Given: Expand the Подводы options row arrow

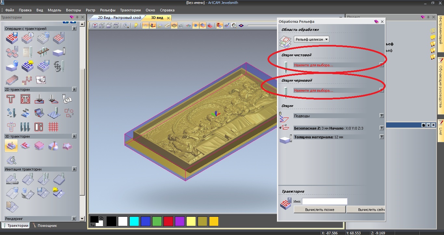Looking at the screenshot, I should (x=382, y=116).
